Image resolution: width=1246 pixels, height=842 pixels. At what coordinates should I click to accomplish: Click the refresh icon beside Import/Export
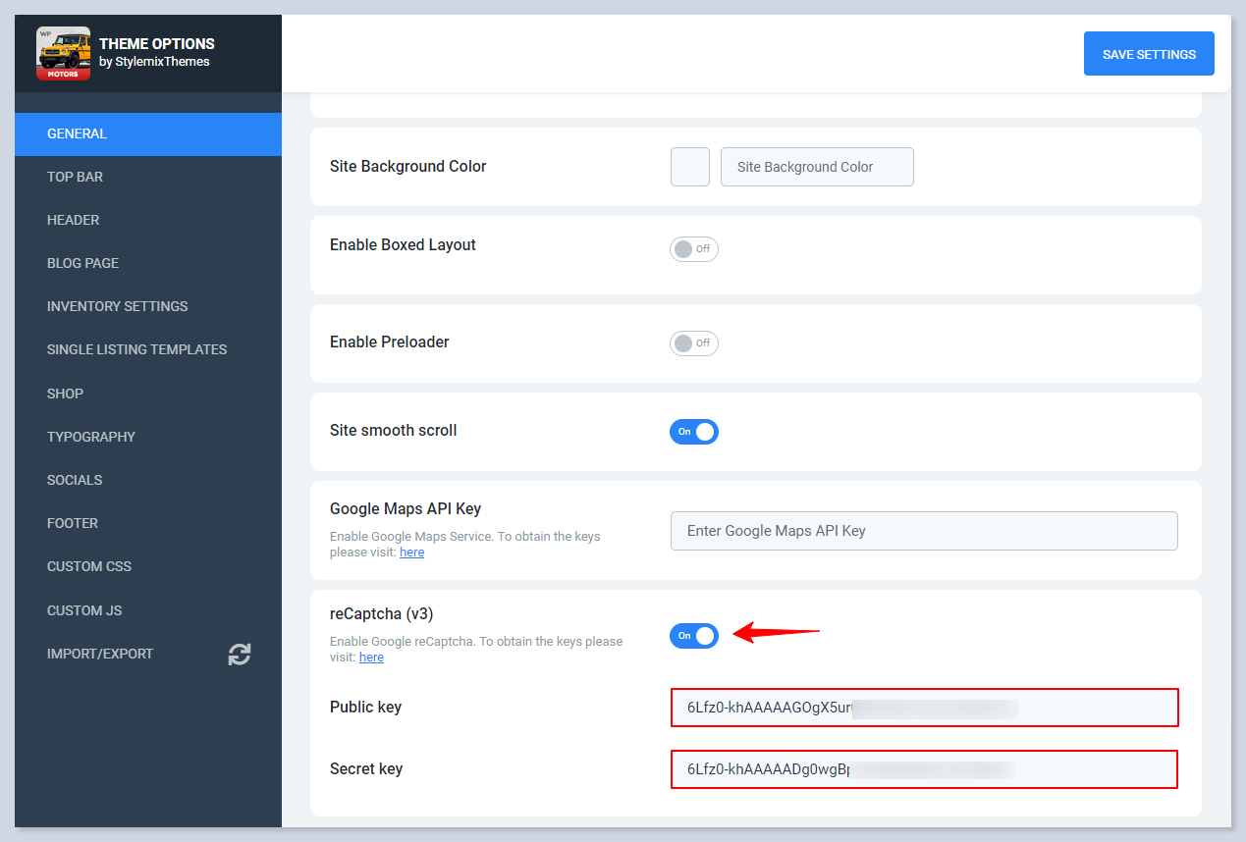click(x=240, y=655)
